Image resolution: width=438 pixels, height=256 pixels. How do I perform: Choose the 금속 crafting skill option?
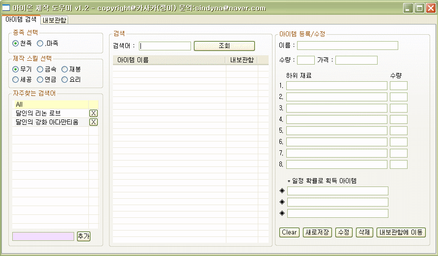(40, 70)
